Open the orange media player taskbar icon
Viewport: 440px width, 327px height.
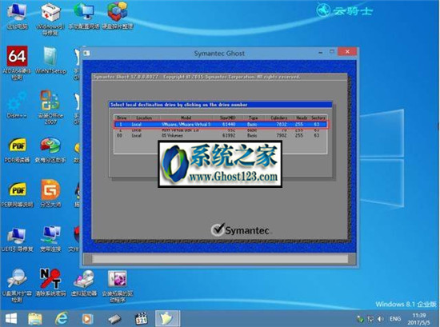(87, 318)
